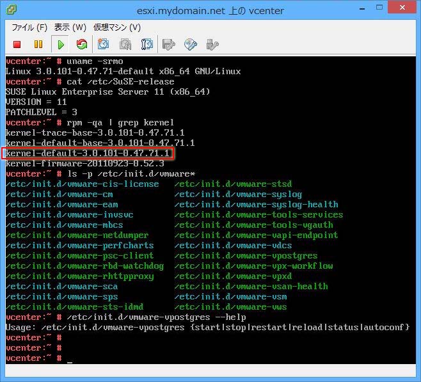This screenshot has width=421, height=382.
Task: Power on the VM with green play icon
Action: [x=61, y=45]
